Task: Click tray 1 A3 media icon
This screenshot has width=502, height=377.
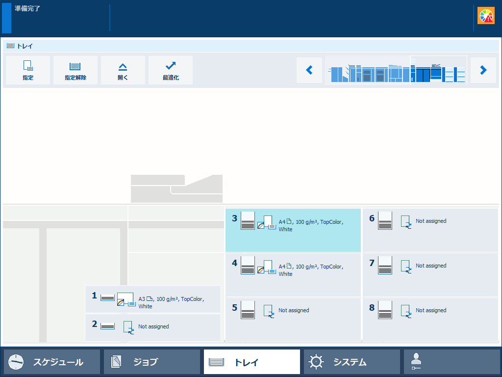Action: (126, 299)
